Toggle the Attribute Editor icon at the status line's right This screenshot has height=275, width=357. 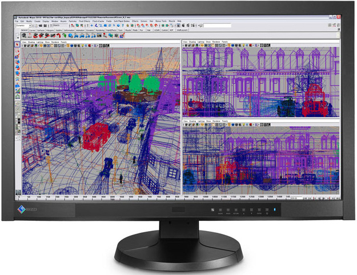[330, 25]
